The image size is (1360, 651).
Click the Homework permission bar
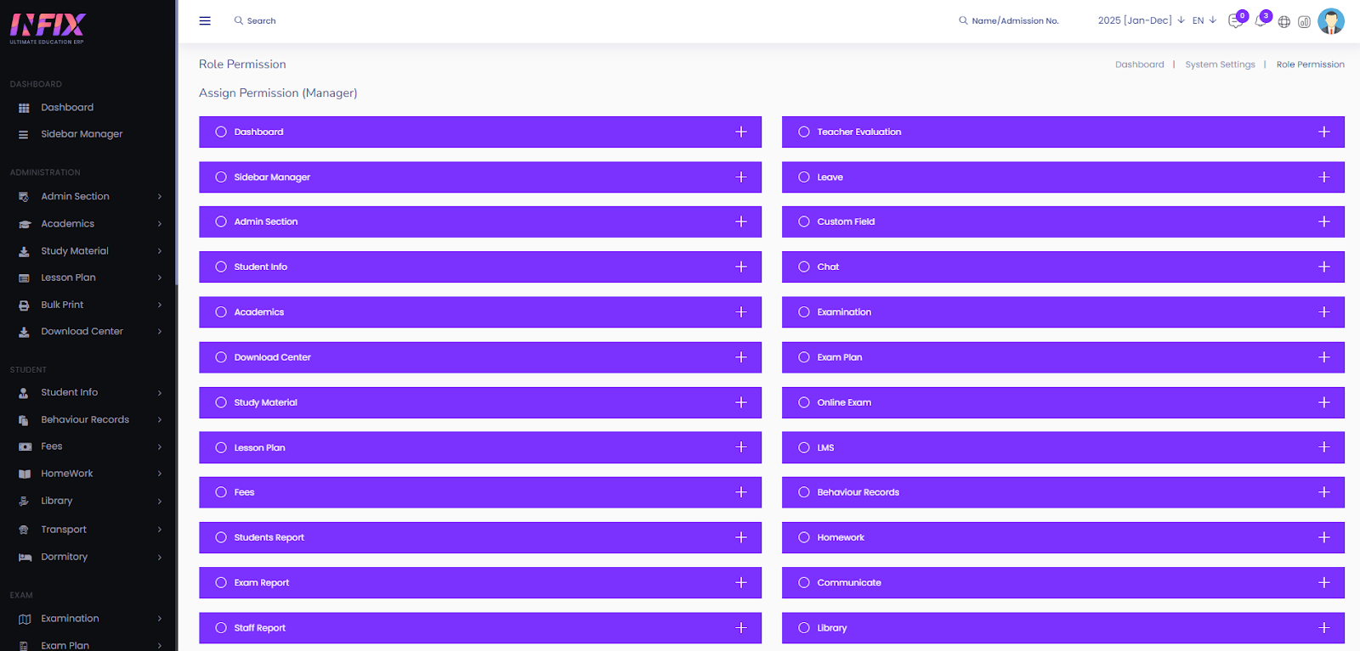click(x=1063, y=537)
